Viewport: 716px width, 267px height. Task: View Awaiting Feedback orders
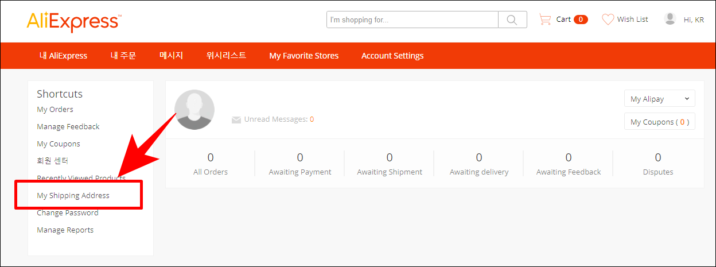569,164
